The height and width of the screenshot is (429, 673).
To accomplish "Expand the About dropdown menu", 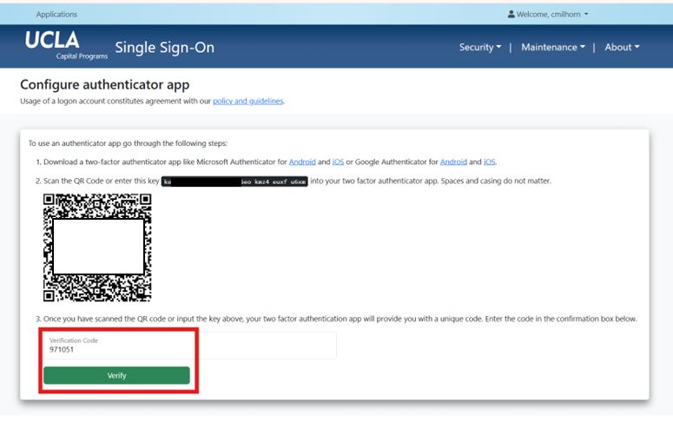I will 622,47.
